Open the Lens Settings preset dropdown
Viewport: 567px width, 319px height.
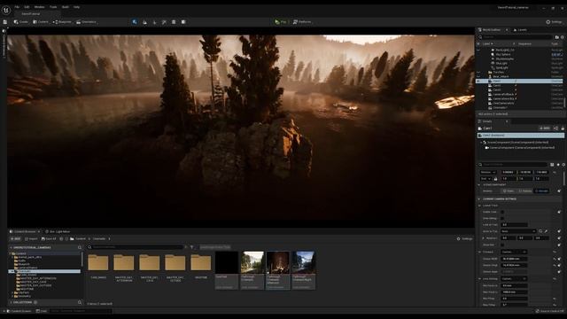[514, 279]
